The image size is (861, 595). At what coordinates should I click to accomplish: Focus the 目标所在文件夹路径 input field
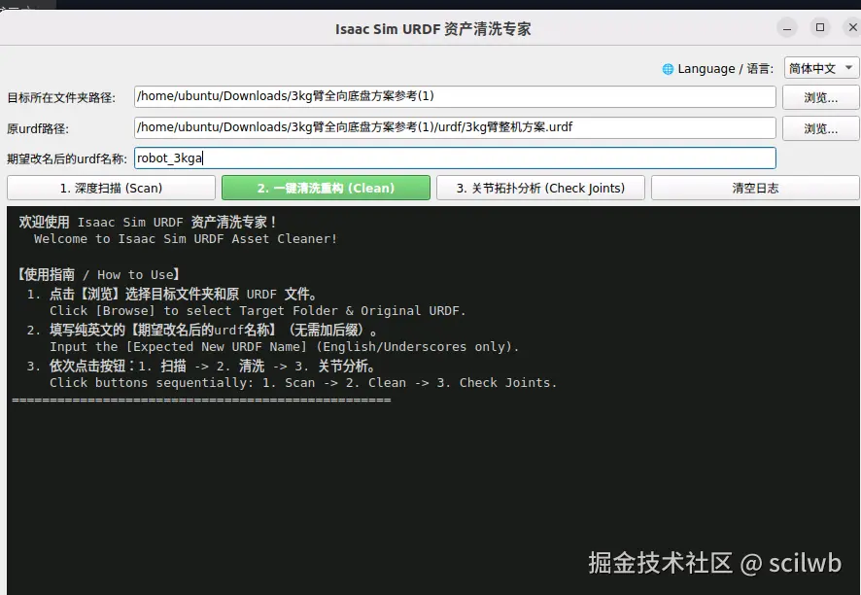455,96
